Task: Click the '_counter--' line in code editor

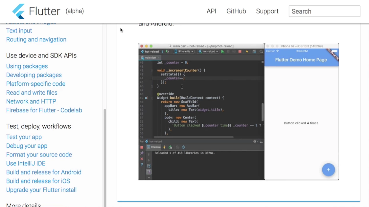Action: click(x=174, y=78)
